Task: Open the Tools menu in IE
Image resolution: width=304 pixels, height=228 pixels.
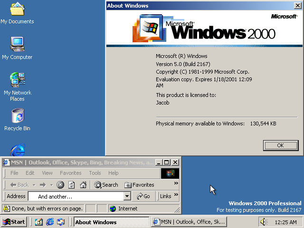Action: click(95, 173)
